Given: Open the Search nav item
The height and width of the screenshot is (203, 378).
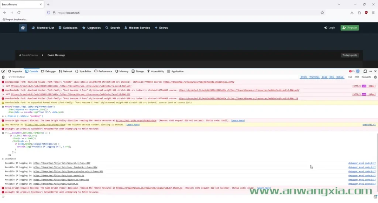Looking at the screenshot, I should click(113, 28).
